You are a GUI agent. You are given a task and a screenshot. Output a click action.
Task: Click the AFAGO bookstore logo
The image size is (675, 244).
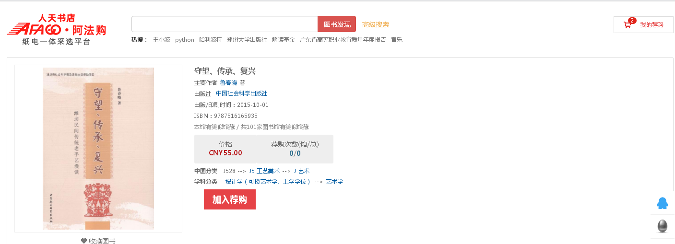point(56,29)
